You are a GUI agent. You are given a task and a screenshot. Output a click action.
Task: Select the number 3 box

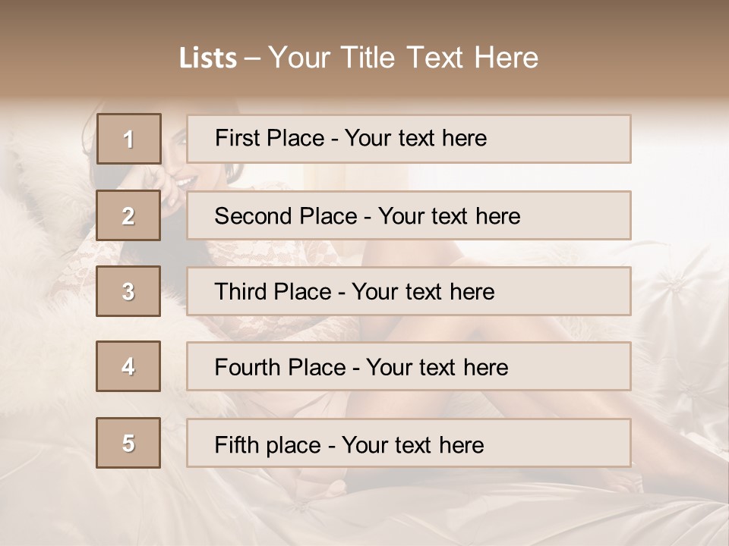click(128, 291)
